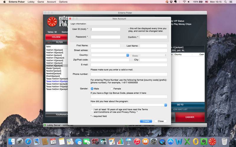The height and width of the screenshot is (147, 236).
Task: Open FaceTime icon in dock
Action: (x=87, y=141)
